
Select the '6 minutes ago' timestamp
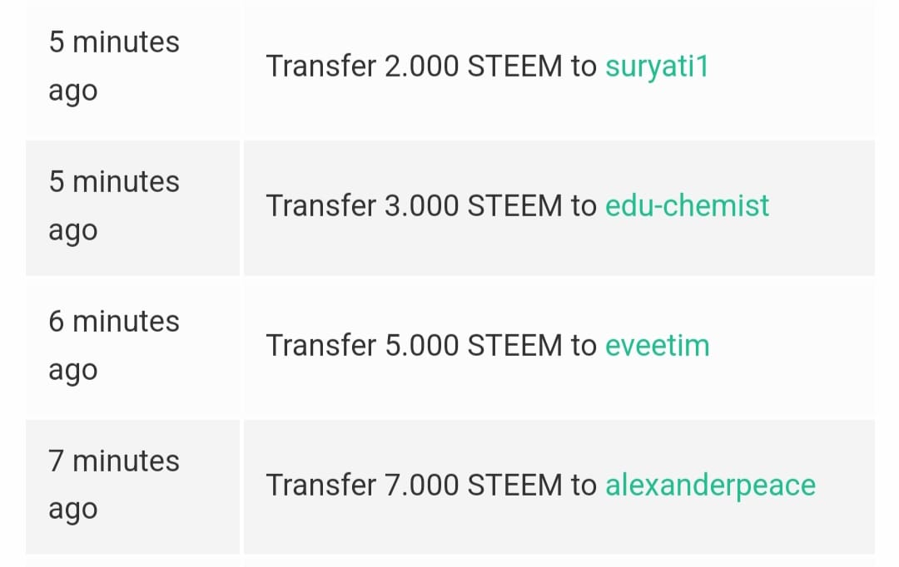pyautogui.click(x=113, y=346)
